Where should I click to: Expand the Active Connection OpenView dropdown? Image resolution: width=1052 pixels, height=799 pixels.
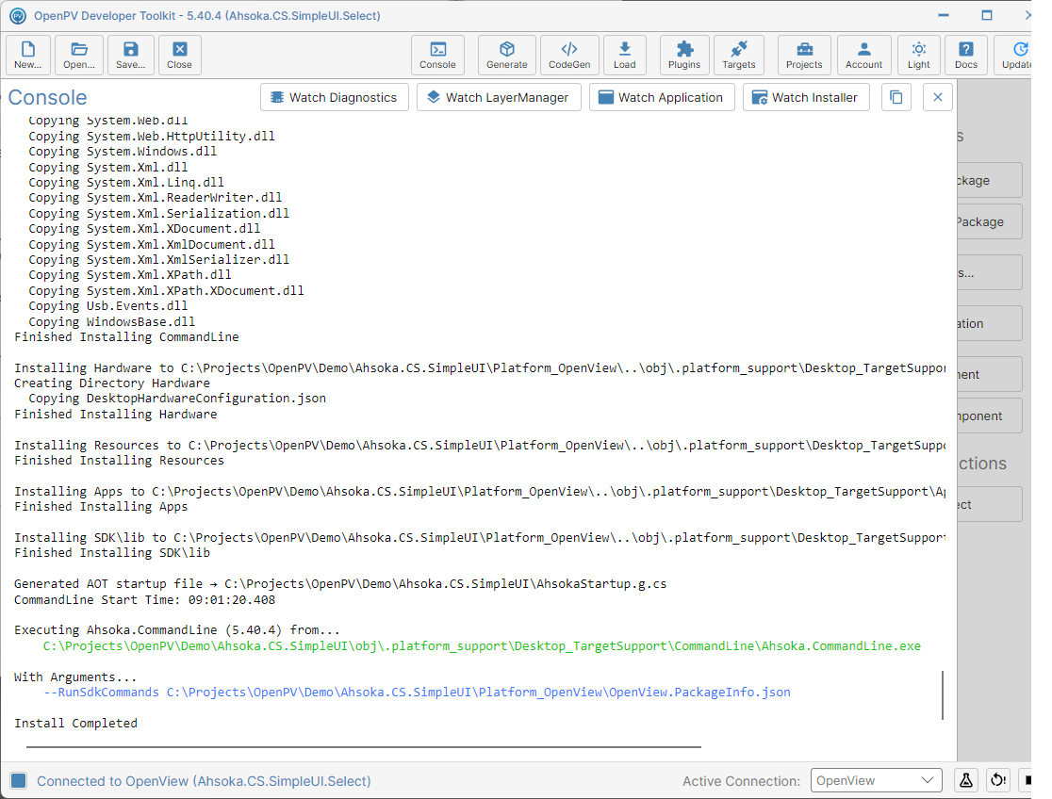[877, 780]
